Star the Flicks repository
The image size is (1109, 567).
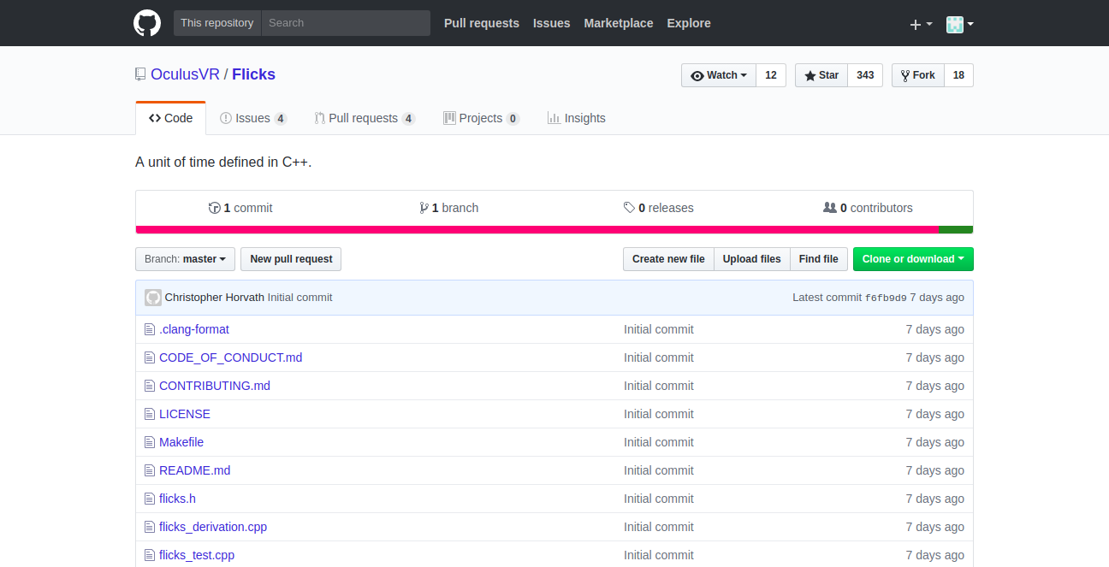[821, 75]
